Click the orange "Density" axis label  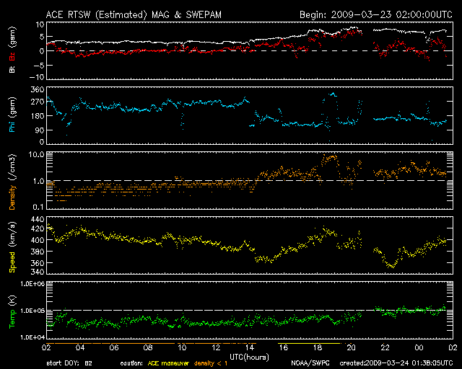(x=12, y=197)
